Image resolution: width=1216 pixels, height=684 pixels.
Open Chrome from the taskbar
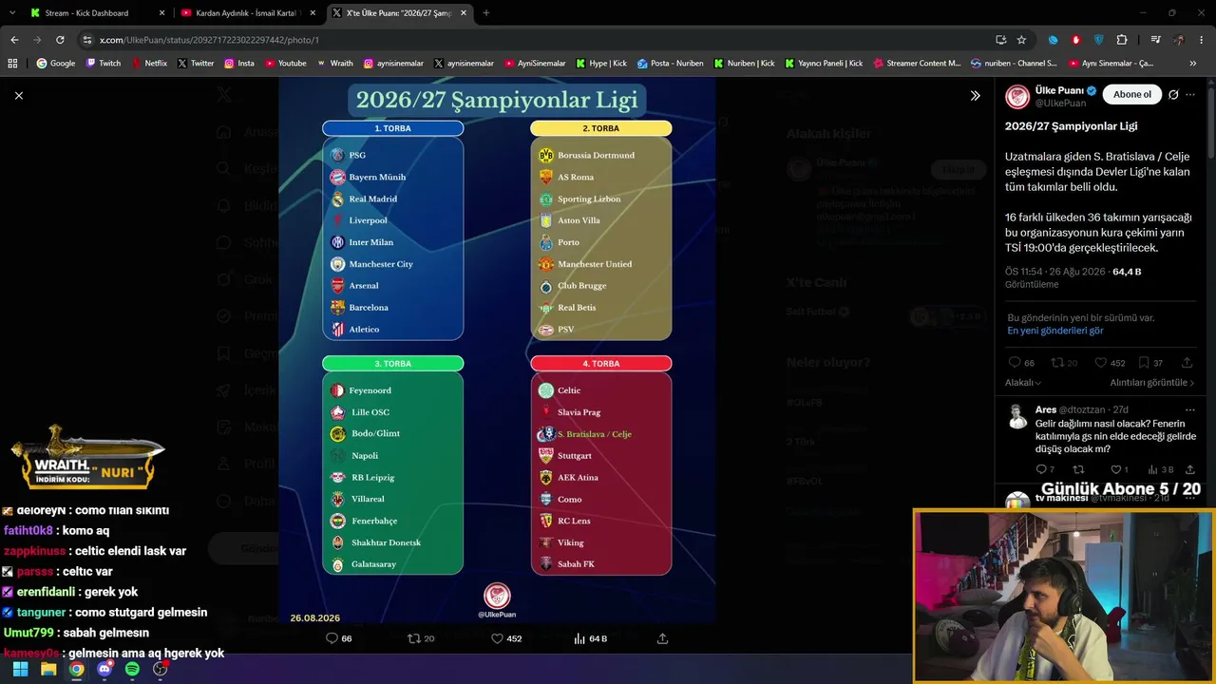(76, 669)
